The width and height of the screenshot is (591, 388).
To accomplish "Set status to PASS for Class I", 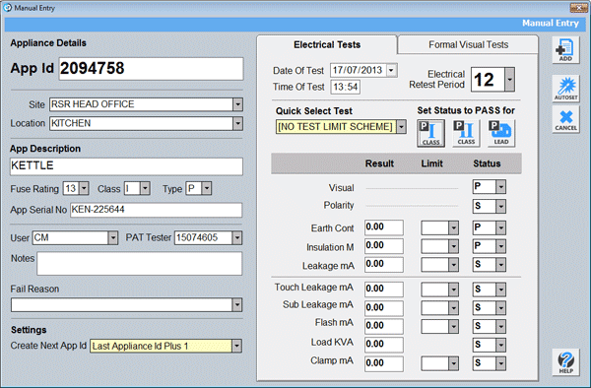I will [430, 133].
